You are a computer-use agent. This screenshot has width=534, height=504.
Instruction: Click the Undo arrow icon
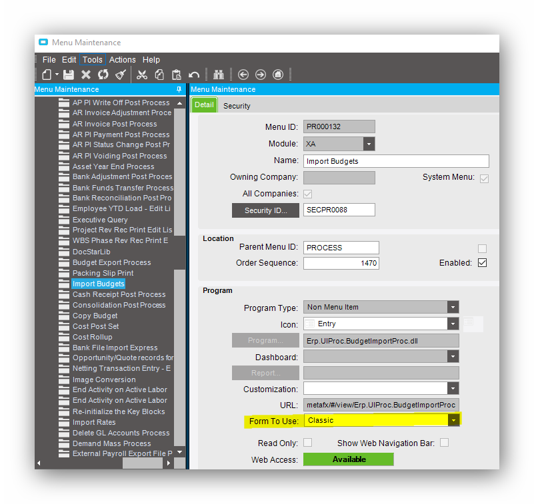click(194, 75)
